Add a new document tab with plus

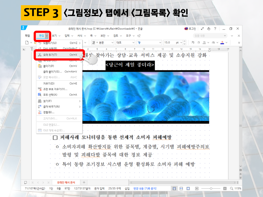click(84, 182)
